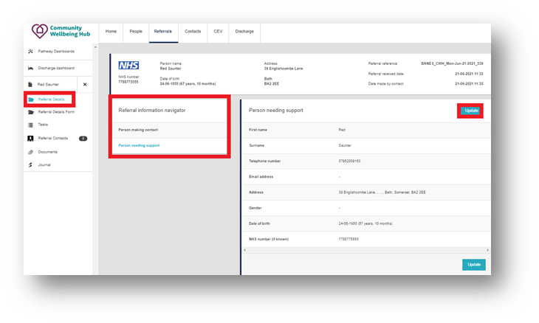Click the bottom Update button

474,265
